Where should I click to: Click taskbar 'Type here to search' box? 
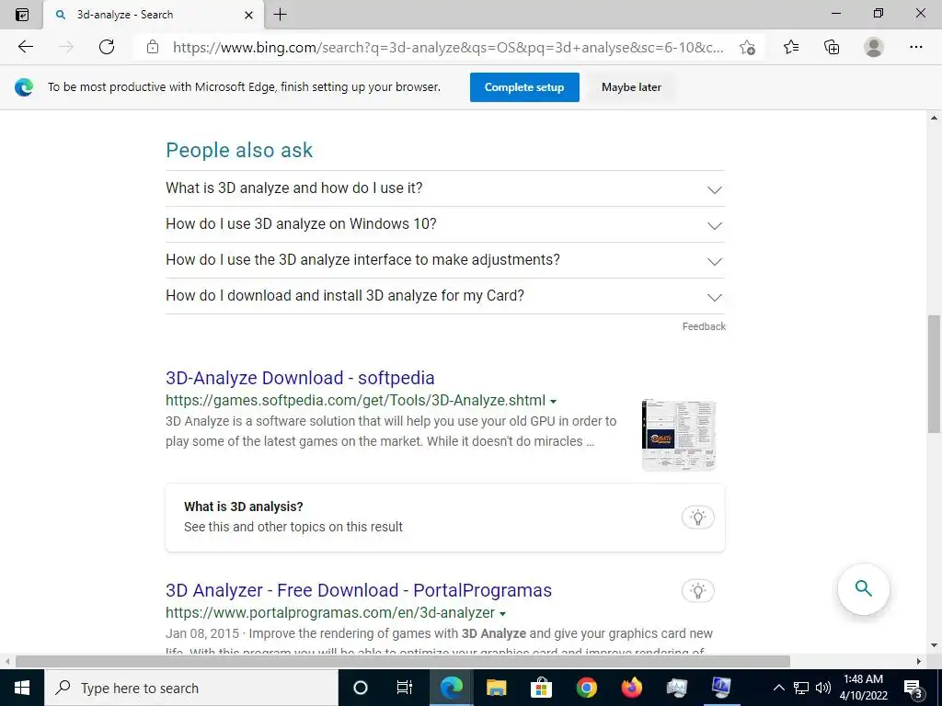191,688
